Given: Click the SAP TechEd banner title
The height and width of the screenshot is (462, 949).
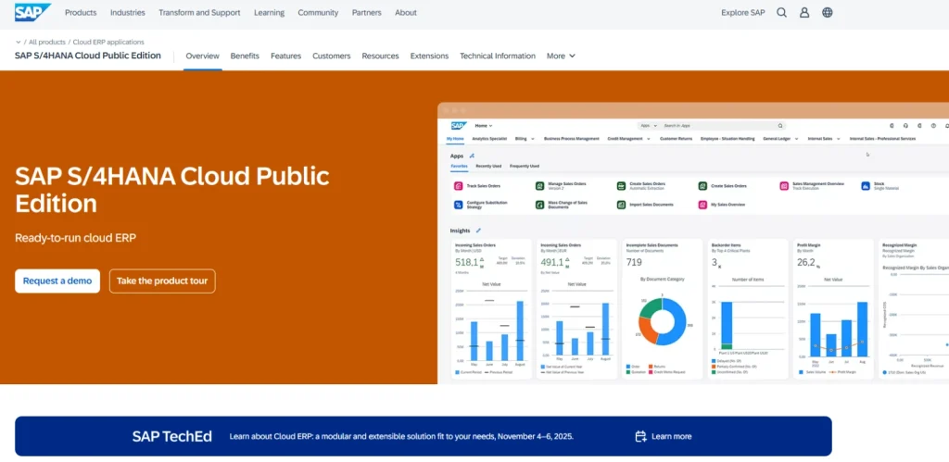Looking at the screenshot, I should [x=172, y=436].
